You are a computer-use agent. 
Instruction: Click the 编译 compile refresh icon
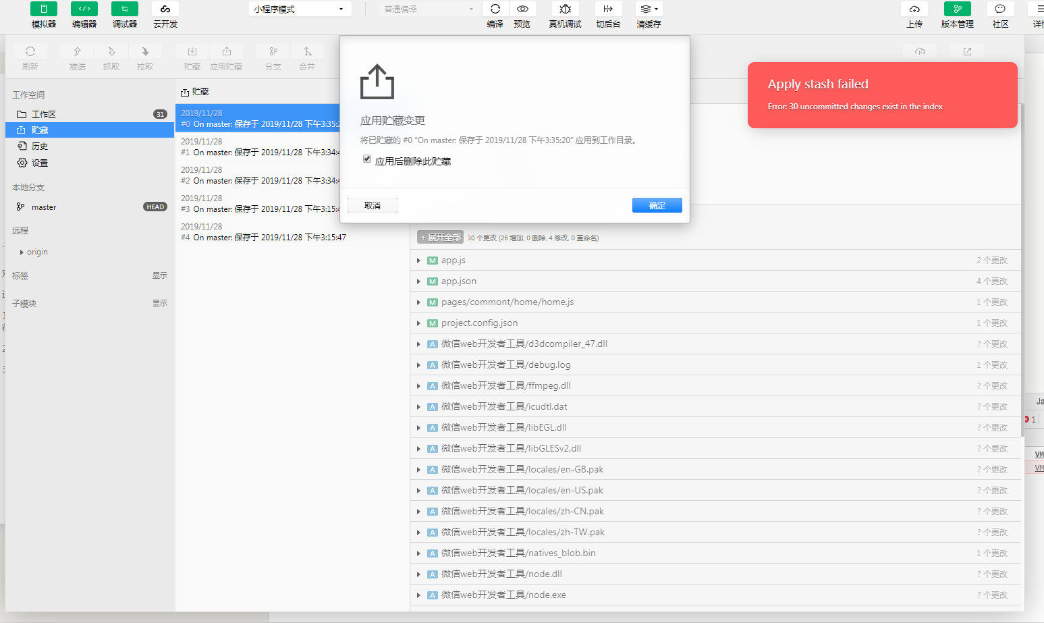pyautogui.click(x=495, y=9)
